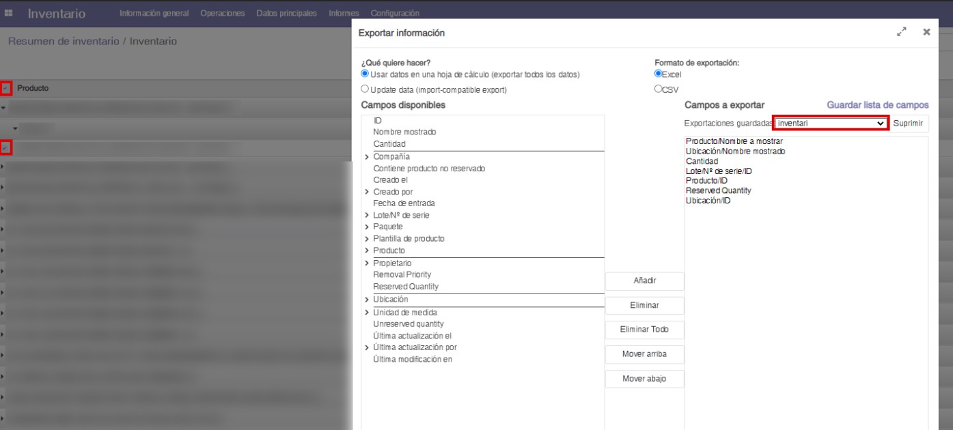Choose CSV export format

coord(659,89)
